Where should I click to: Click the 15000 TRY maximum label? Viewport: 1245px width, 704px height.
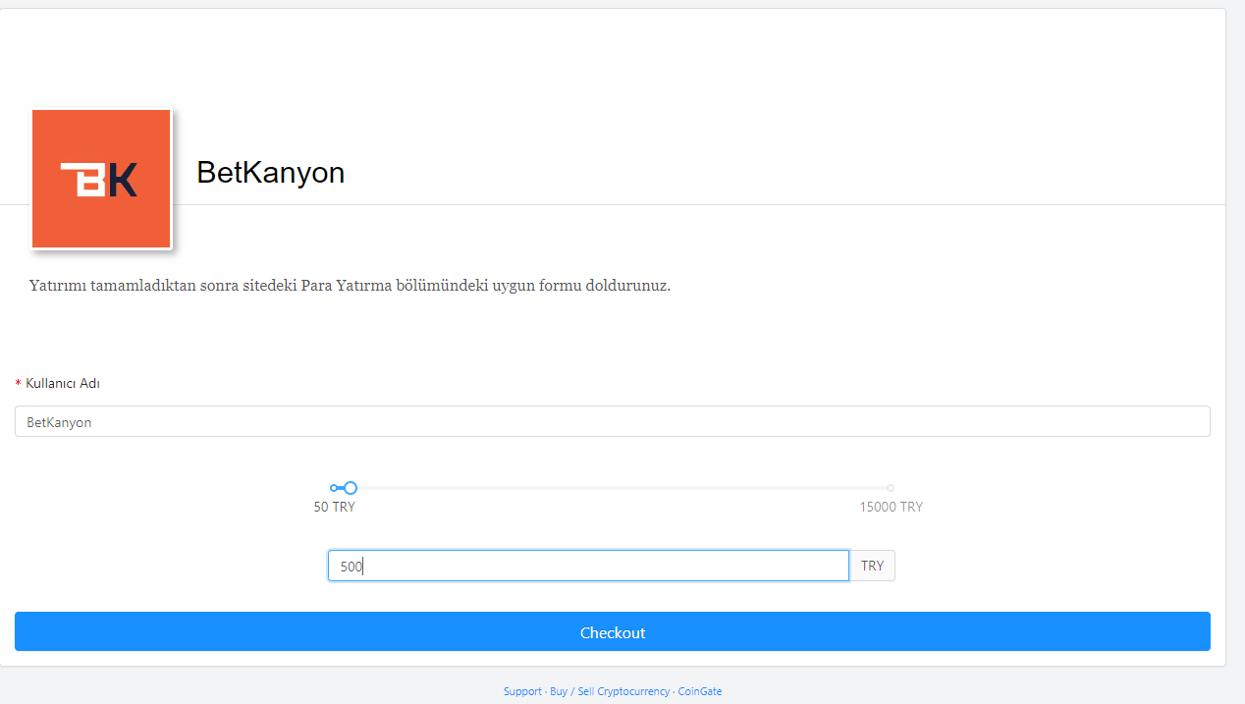[892, 508]
